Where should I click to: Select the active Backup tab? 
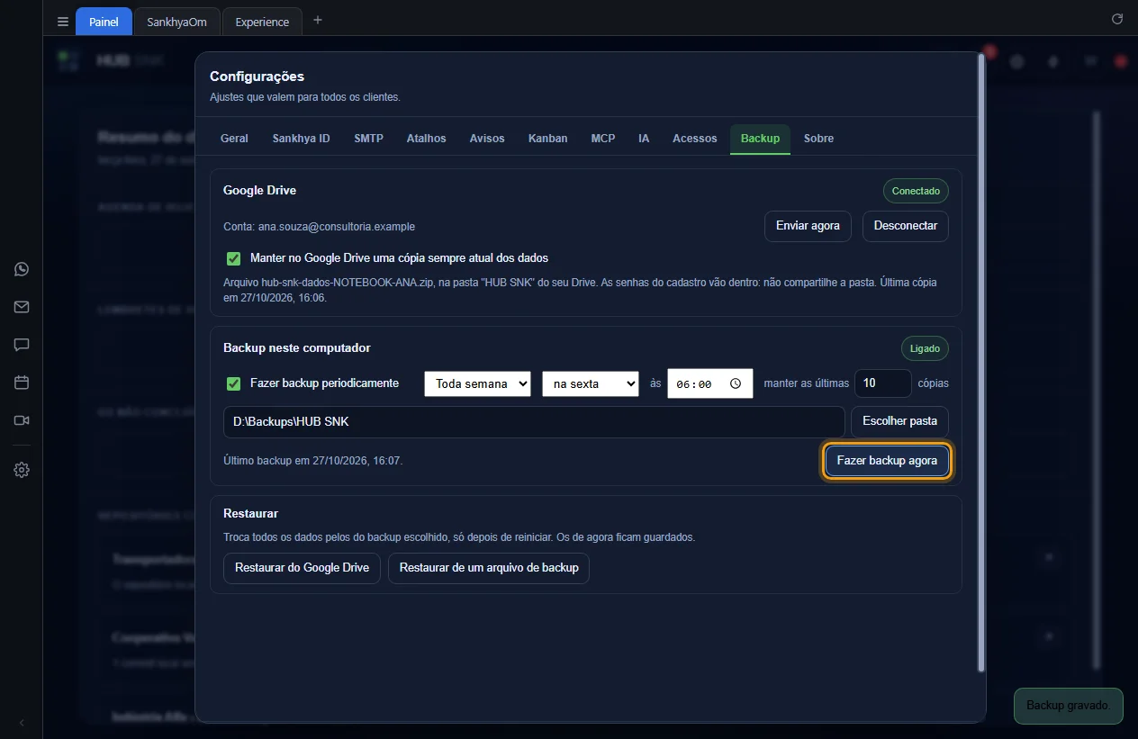[760, 139]
